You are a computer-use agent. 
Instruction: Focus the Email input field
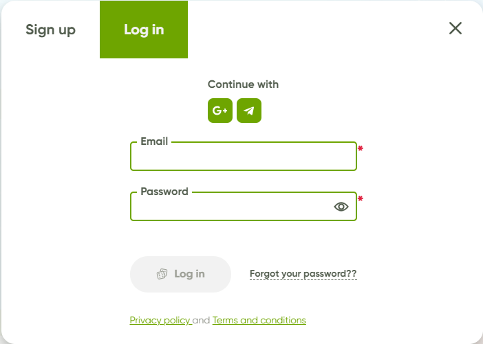tap(244, 156)
